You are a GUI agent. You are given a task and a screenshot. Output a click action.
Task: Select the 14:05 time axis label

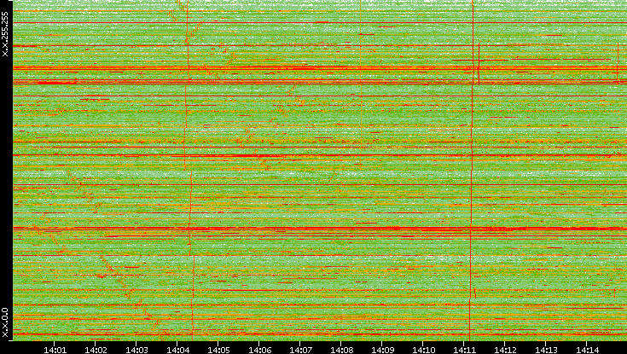tap(218, 348)
